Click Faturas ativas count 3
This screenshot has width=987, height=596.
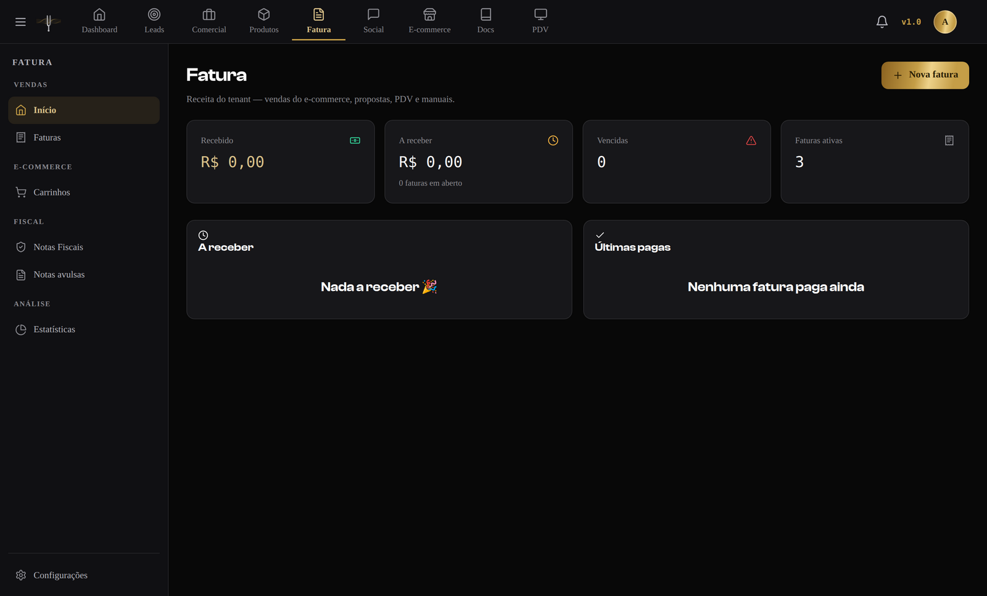click(799, 162)
